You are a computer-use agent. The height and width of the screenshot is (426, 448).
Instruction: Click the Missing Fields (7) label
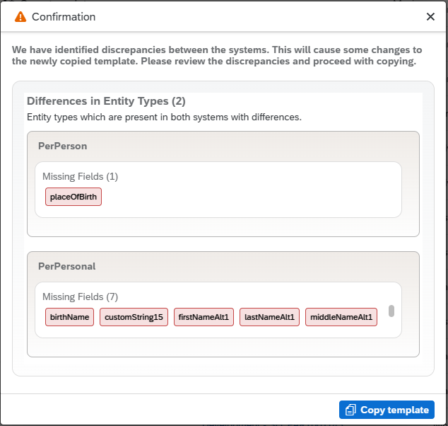80,297
